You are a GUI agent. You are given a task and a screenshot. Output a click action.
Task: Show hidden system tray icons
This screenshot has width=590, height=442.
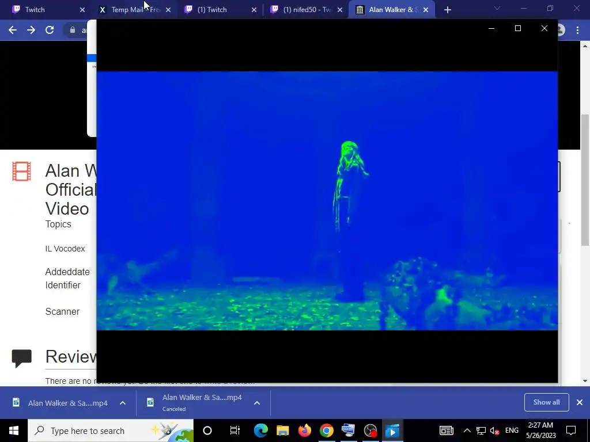(x=467, y=430)
